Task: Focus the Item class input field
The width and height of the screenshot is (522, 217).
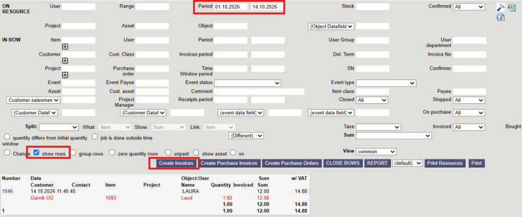Action: 372,92
